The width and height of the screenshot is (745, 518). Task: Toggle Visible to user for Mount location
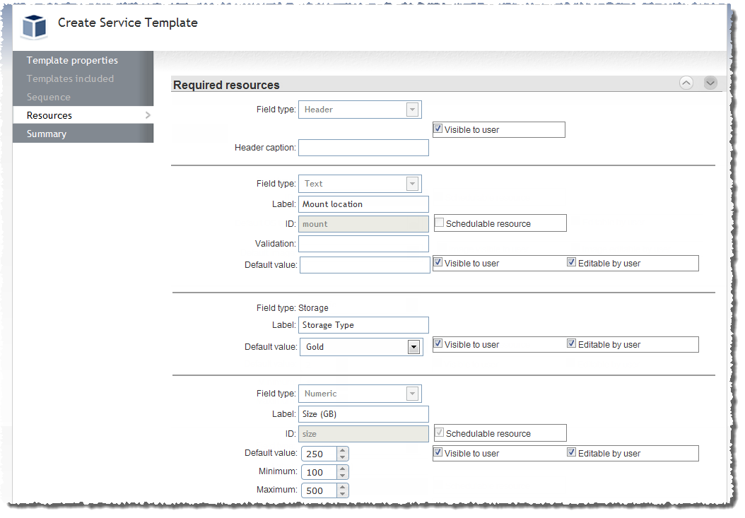[x=438, y=262]
